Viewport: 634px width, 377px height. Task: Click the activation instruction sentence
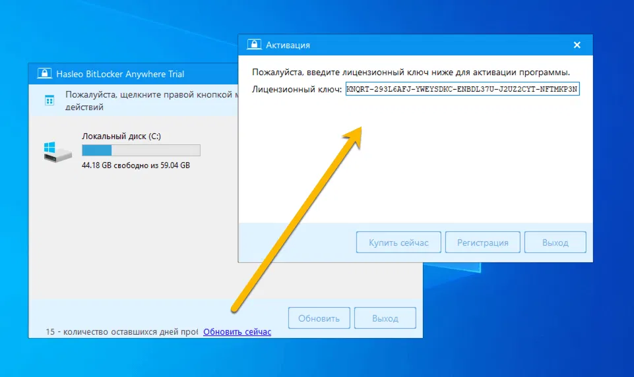coord(411,72)
